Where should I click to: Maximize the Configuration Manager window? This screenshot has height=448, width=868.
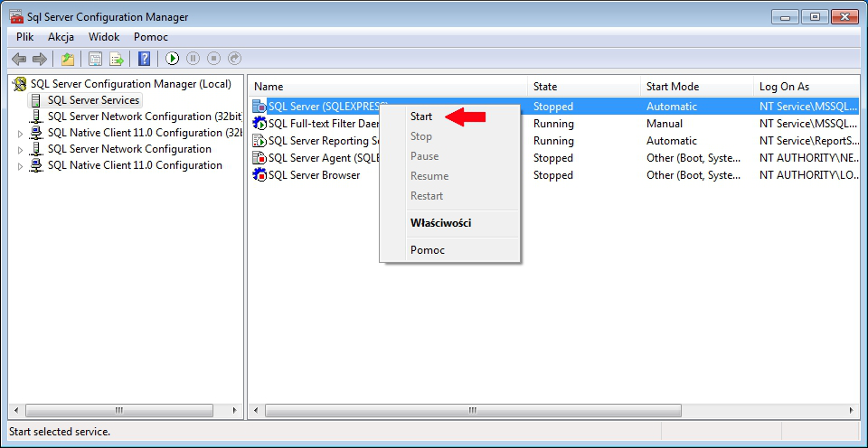pos(815,16)
